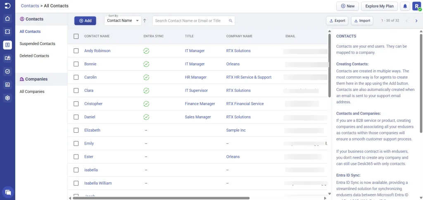Open All Contacts in left menu
Image resolution: width=423 pixels, height=200 pixels.
[x=30, y=31]
